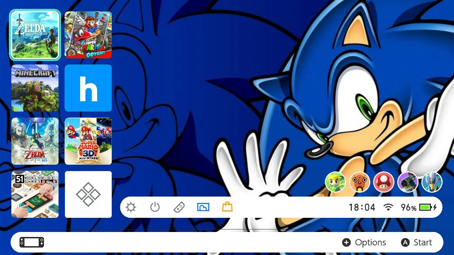
Task: Open System Settings gear icon
Action: pos(131,207)
